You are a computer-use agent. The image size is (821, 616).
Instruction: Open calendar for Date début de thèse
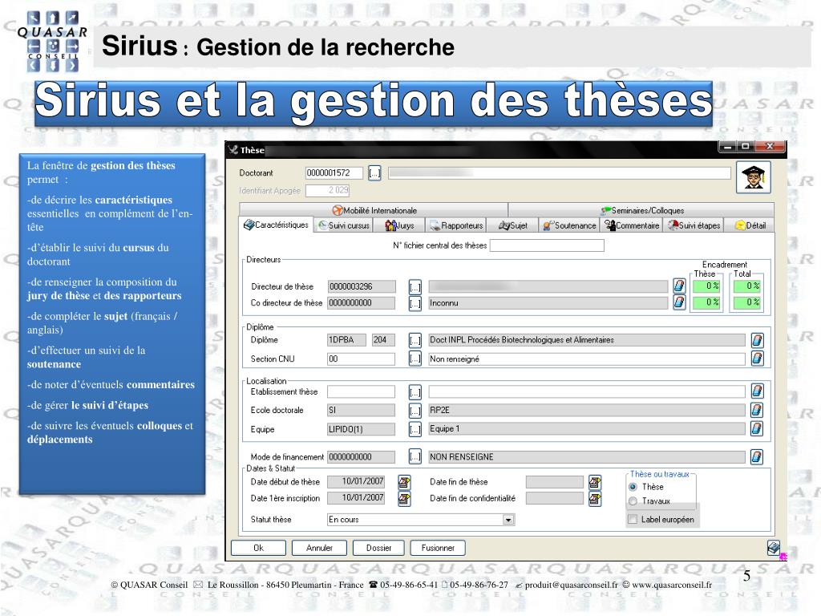coord(404,482)
